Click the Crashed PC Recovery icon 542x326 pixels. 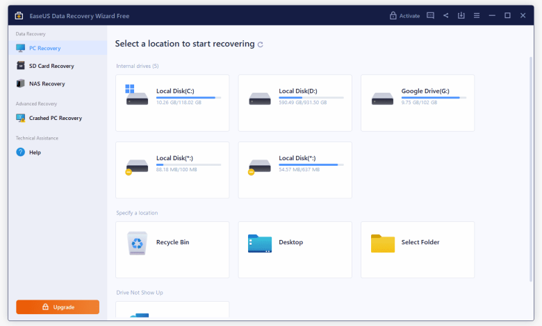click(x=21, y=118)
